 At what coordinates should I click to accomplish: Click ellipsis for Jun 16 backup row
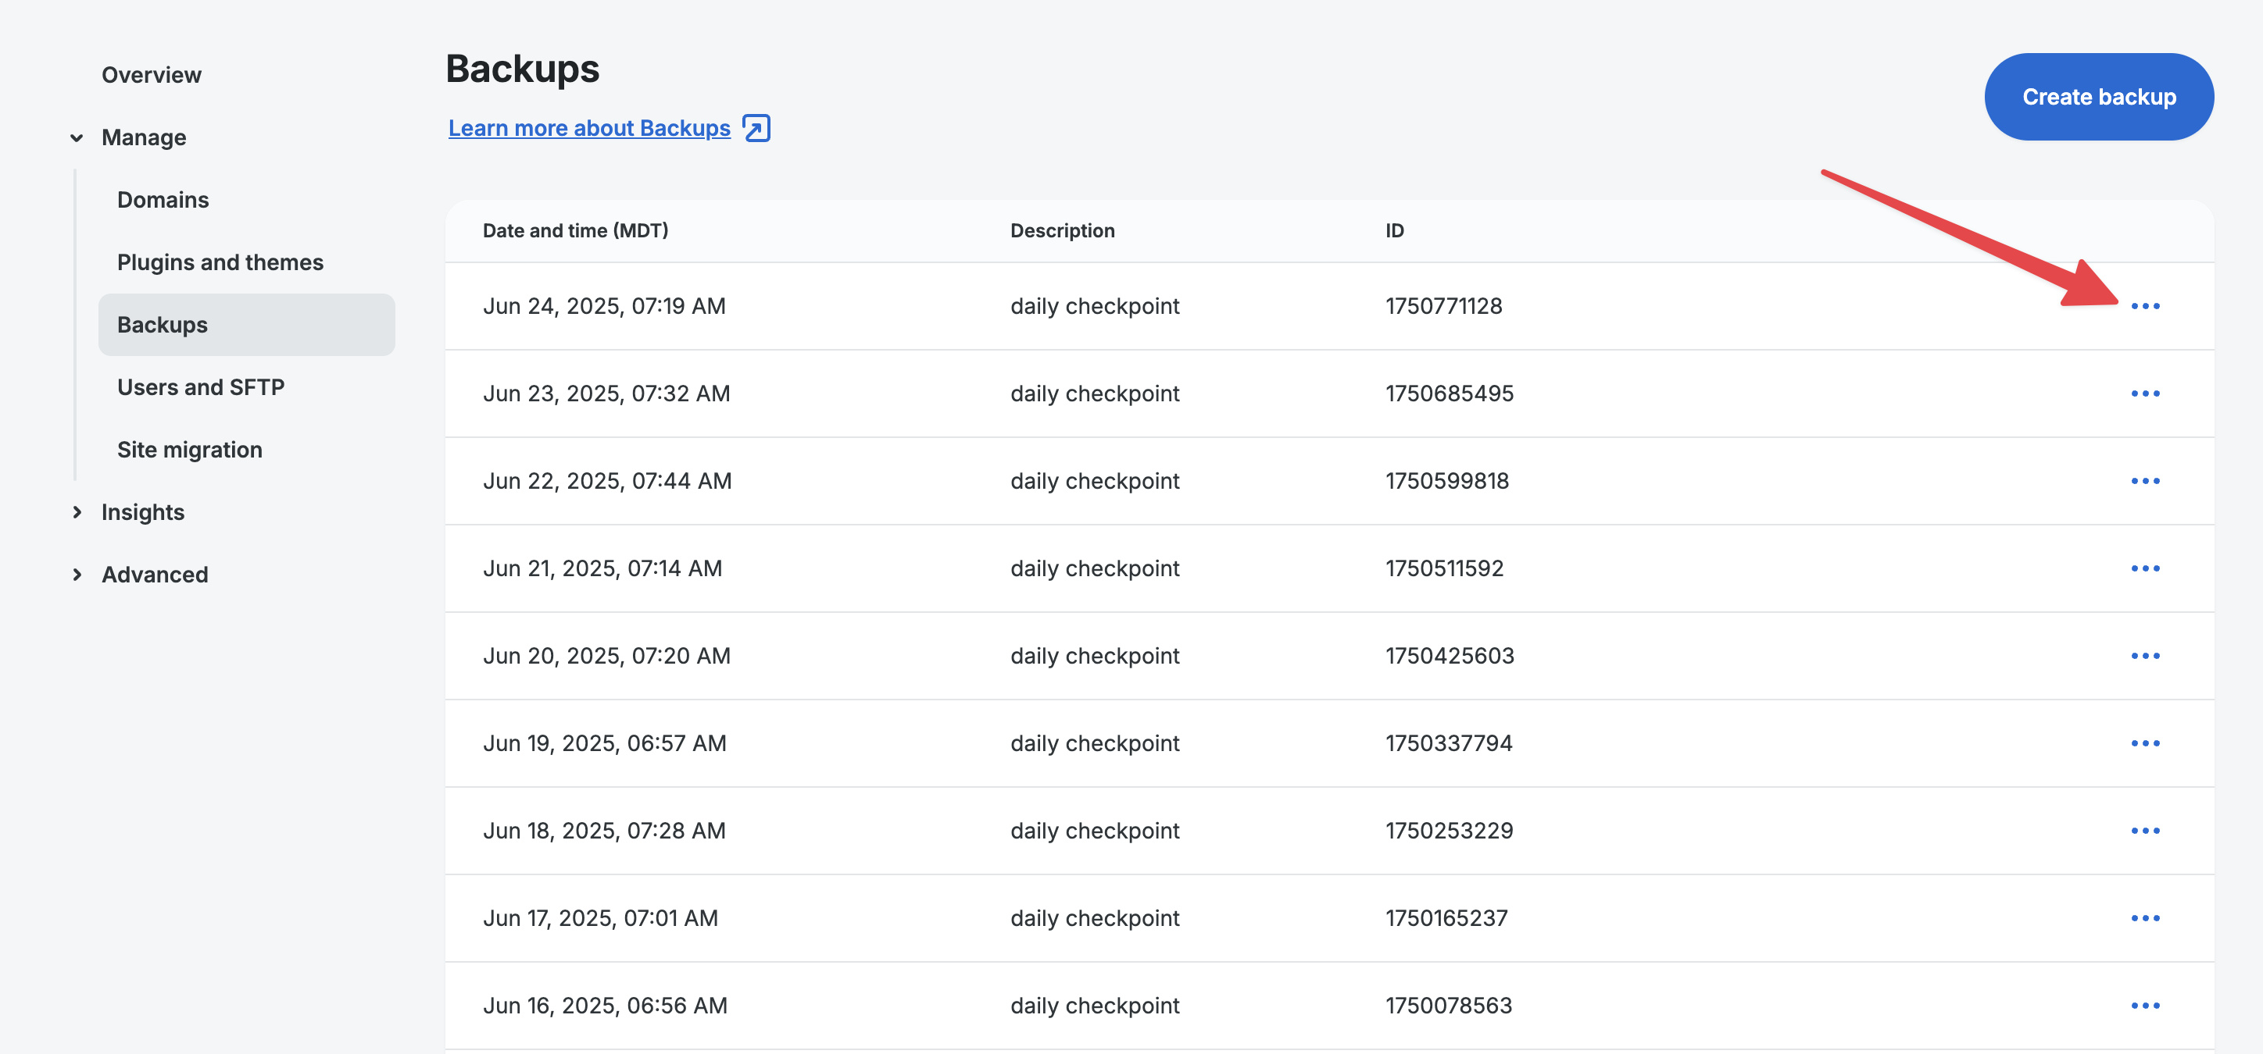pos(2144,1006)
